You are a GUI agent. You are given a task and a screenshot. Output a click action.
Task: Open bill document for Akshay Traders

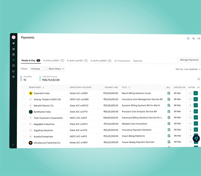(x=169, y=99)
